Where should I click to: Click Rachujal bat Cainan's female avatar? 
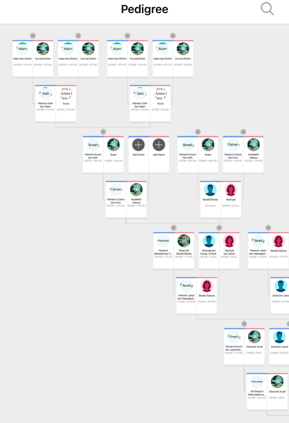pos(229,241)
